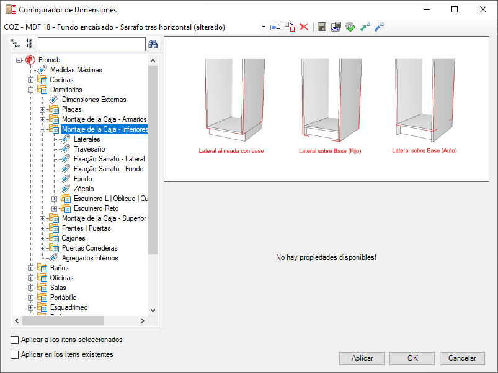This screenshot has width=498, height=373.
Task: Click the tree vertical scrollbar down arrow
Action: [x=153, y=311]
